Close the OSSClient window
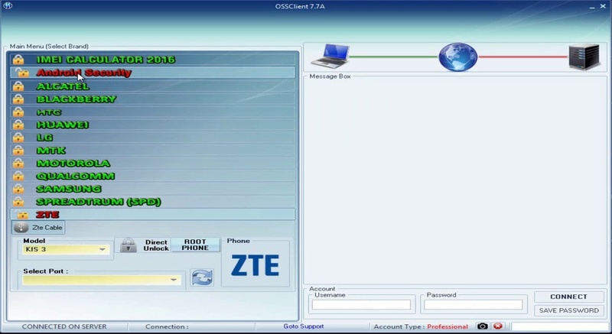Viewport: 612px width, 334px height. tap(603, 6)
